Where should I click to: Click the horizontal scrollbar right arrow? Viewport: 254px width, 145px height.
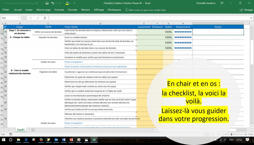248,130
